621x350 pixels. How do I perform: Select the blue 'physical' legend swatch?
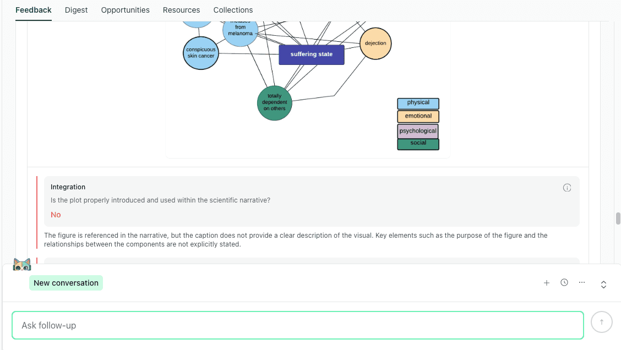coord(418,103)
